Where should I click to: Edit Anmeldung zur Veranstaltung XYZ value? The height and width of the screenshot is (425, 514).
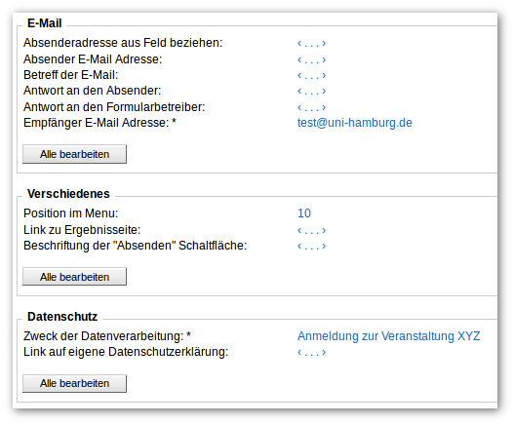pos(388,336)
